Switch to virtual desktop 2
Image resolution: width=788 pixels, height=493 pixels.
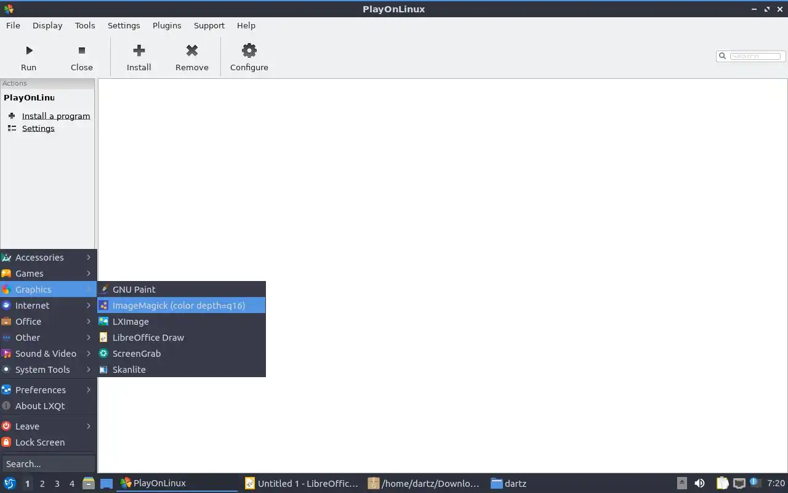(42, 484)
